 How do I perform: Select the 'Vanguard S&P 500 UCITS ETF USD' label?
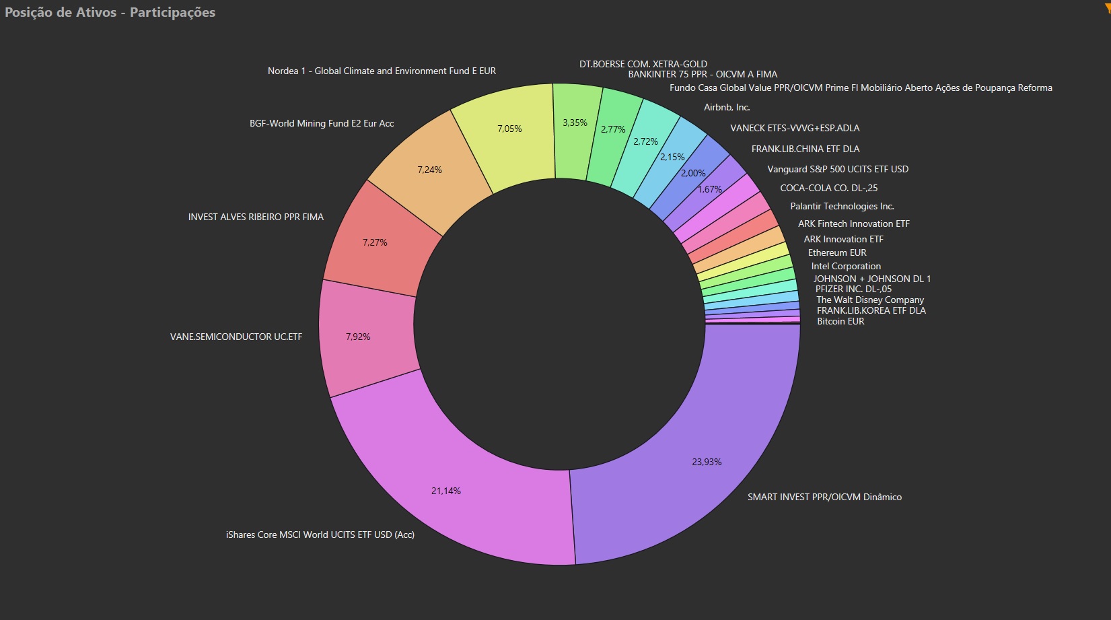coord(838,169)
